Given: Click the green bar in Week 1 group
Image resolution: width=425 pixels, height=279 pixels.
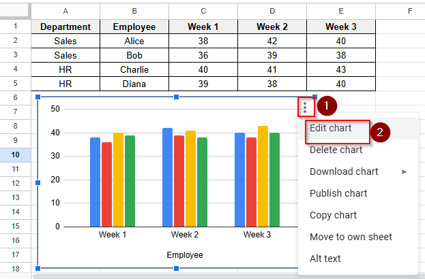Looking at the screenshot, I should [x=130, y=181].
